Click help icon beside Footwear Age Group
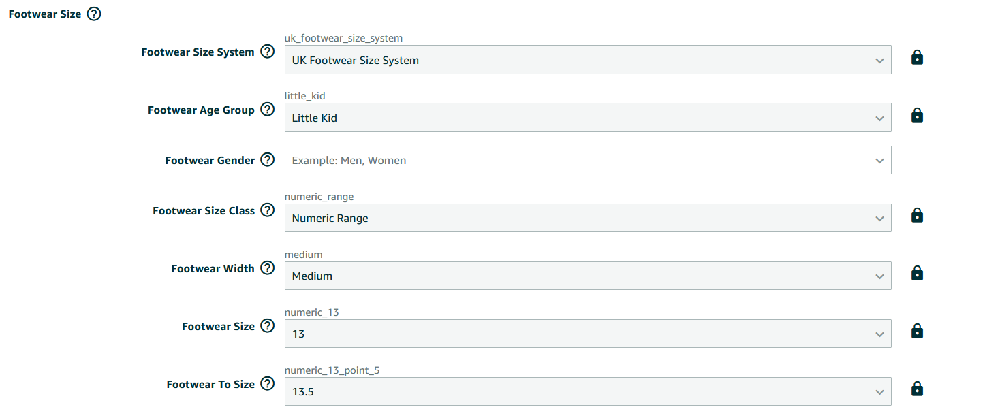 [268, 110]
